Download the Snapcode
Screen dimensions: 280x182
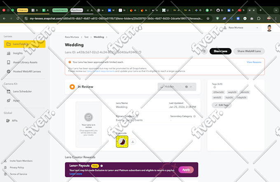[133, 142]
